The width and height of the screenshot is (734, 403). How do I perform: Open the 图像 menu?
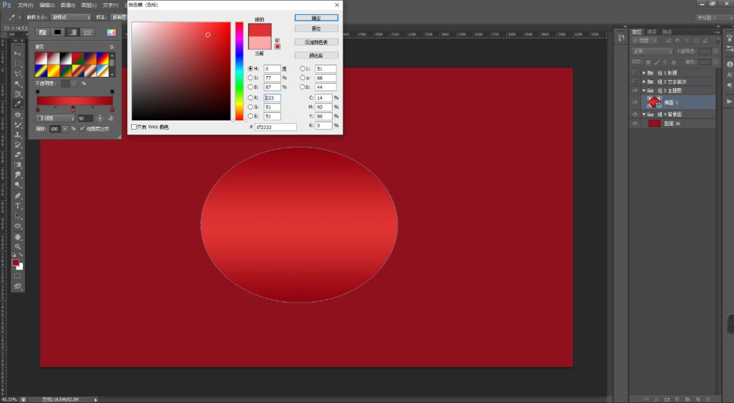point(68,5)
